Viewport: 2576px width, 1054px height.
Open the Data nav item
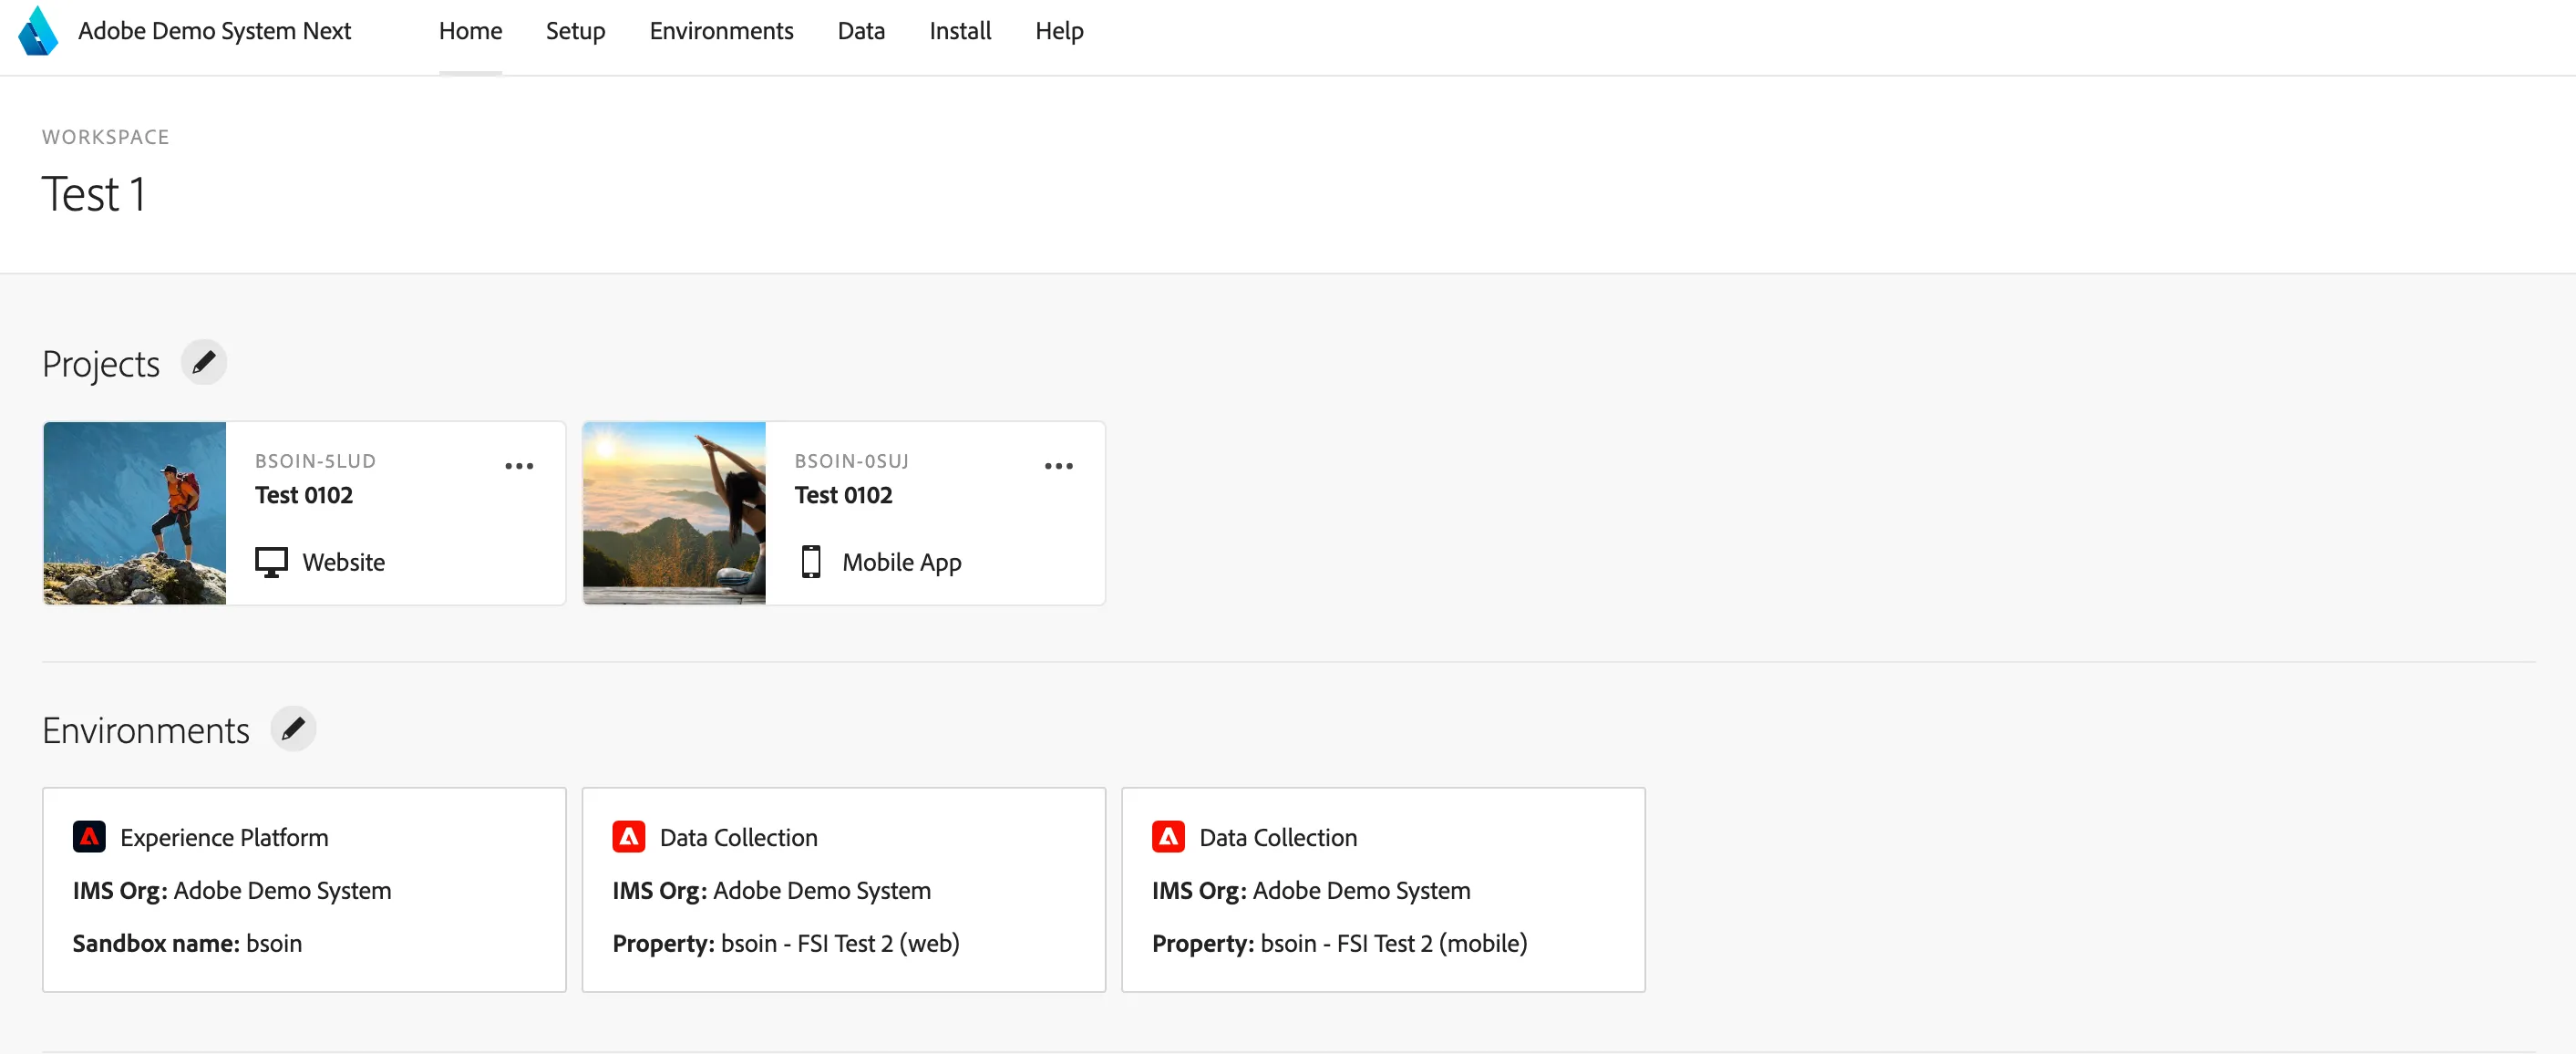click(x=861, y=31)
